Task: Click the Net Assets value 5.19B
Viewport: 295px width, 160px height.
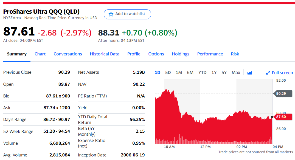Action: [x=139, y=72]
